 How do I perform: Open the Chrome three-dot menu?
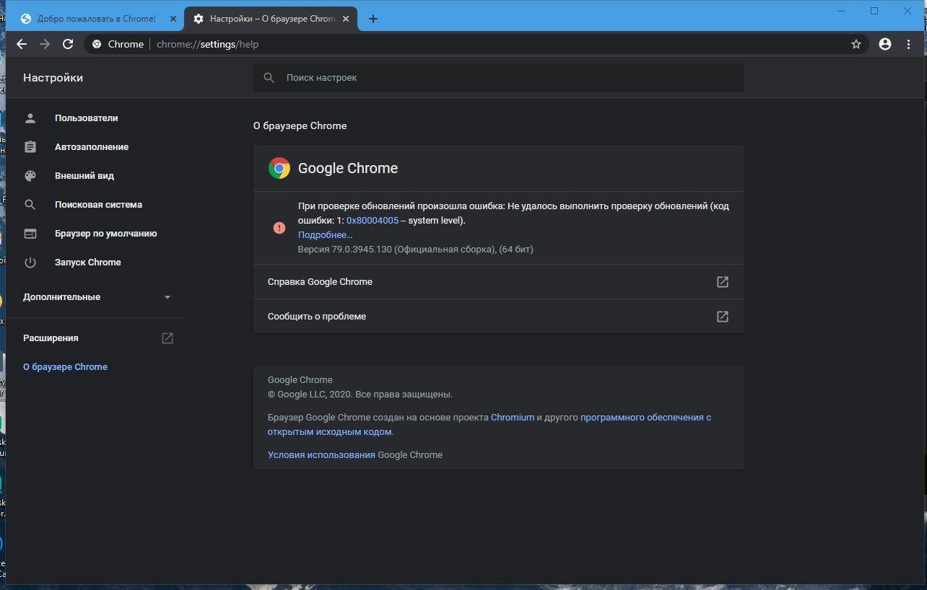coord(909,44)
